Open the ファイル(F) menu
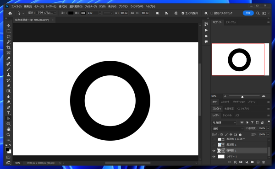The image size is (275, 169). pyautogui.click(x=16, y=6)
